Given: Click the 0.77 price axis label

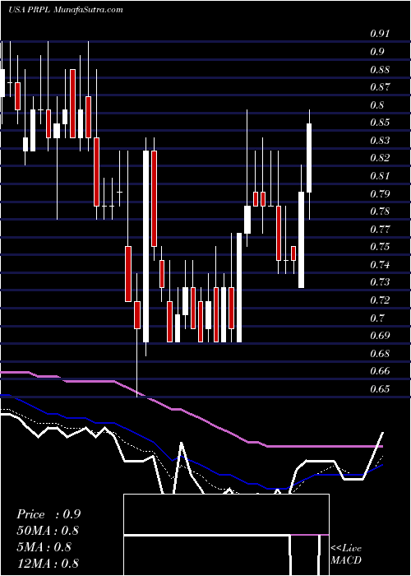Looking at the screenshot, I should click(380, 230).
